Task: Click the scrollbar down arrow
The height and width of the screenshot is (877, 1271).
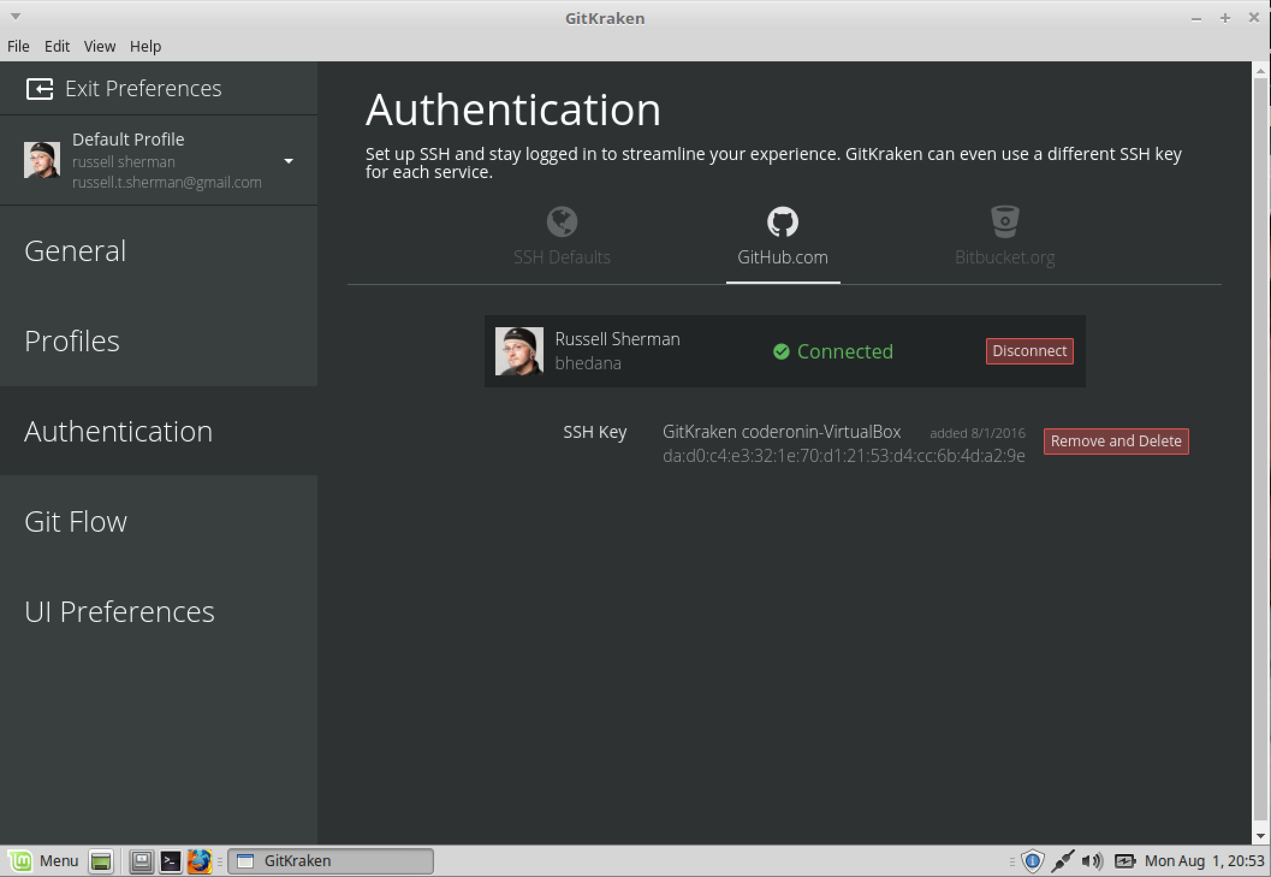Action: coord(1260,836)
